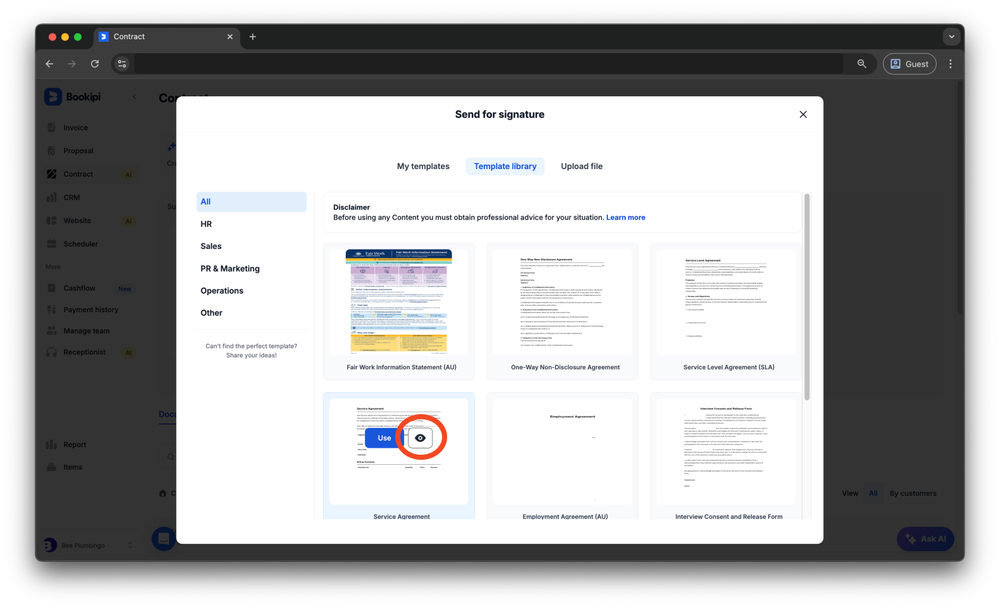
Task: Expand the Bee Plumbingo account switcher
Action: coord(130,545)
